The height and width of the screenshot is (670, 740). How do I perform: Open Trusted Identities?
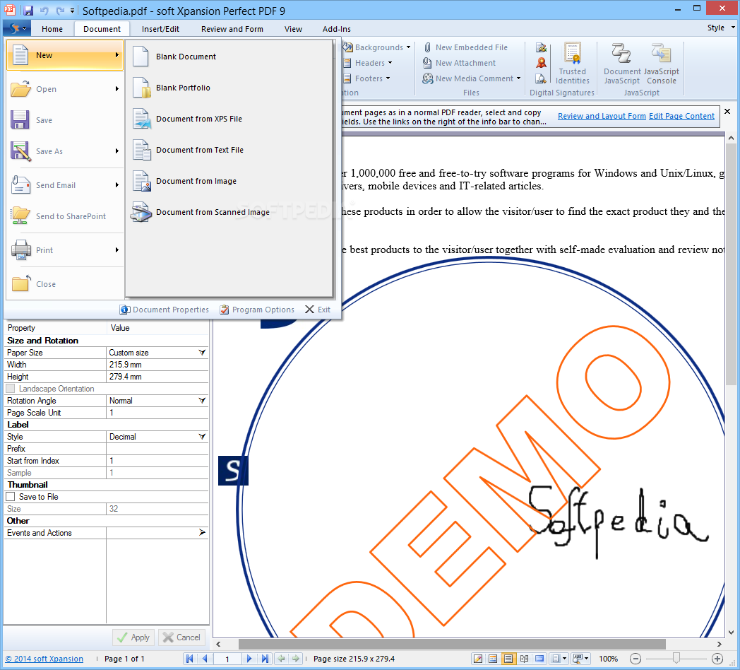(x=573, y=64)
